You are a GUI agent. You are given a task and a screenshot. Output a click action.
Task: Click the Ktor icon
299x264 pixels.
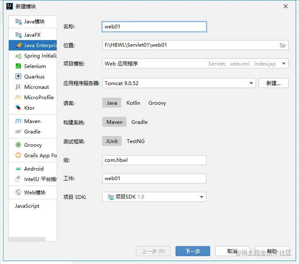(x=18, y=108)
